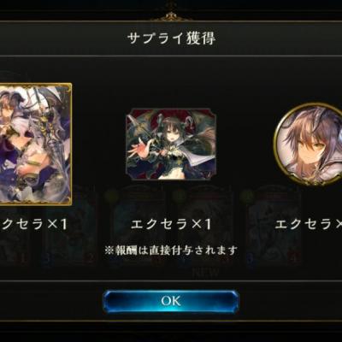
Task: Tap the center エクセラ×1 reward label
Action: pyautogui.click(x=171, y=224)
